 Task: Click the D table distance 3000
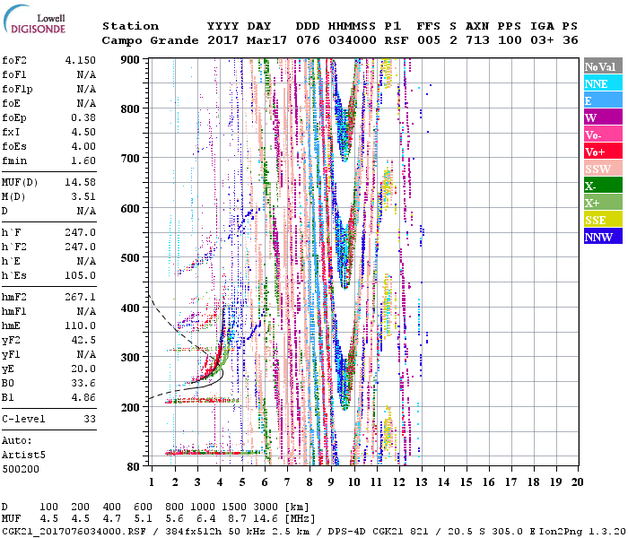266,508
